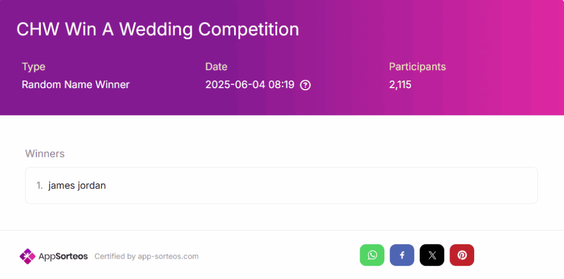Click 'Random Name Winner' type value

pyautogui.click(x=75, y=85)
